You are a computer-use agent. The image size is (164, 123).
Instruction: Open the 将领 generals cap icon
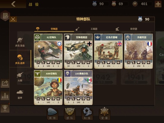52,114
